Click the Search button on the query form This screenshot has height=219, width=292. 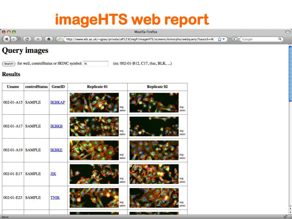point(9,64)
